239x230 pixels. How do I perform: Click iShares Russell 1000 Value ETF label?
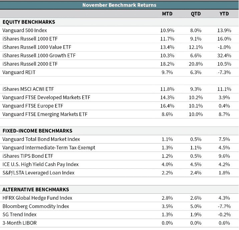pos(37,47)
